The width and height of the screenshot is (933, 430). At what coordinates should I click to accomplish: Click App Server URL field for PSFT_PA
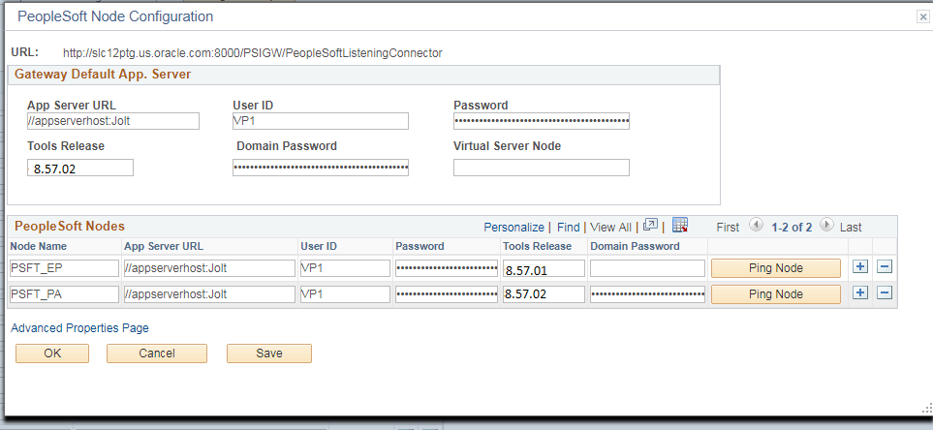coord(209,294)
